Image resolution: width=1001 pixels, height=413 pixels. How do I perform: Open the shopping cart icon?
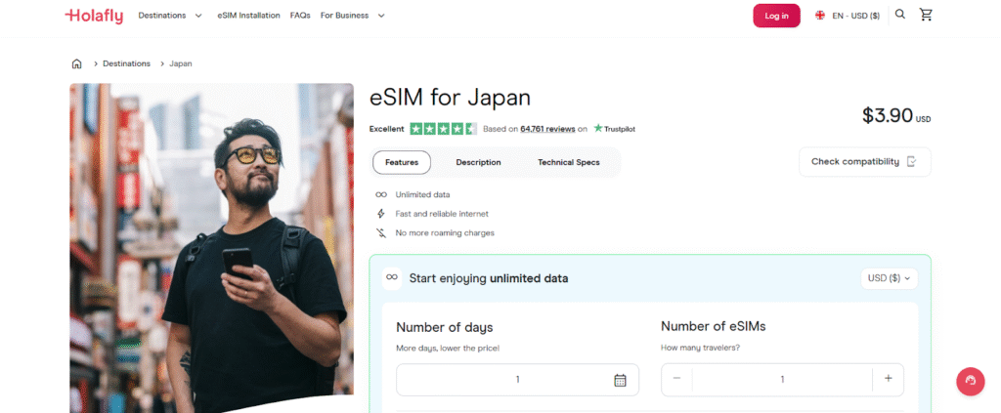926,15
